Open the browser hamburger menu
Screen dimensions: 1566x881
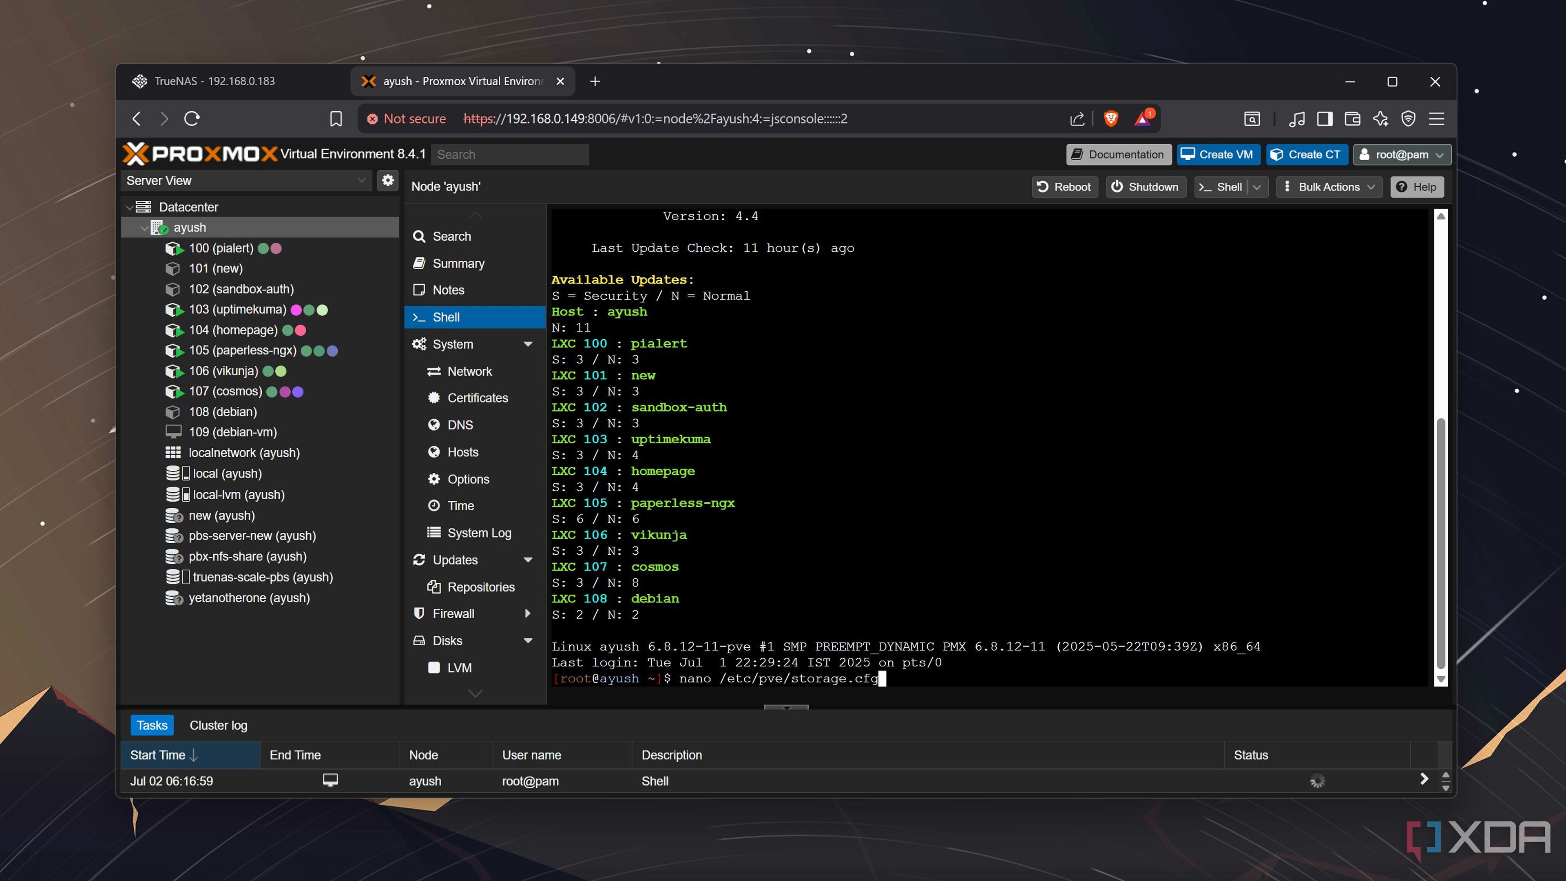click(1436, 119)
